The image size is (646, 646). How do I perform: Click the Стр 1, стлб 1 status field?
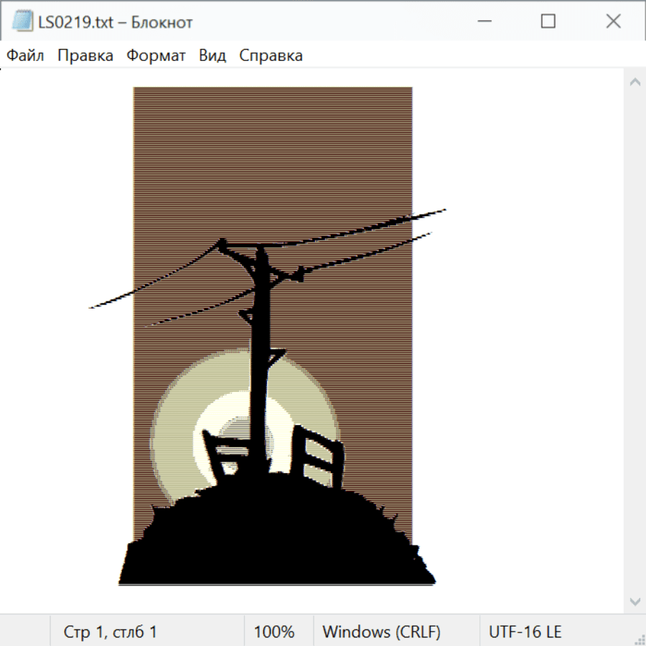tap(110, 632)
